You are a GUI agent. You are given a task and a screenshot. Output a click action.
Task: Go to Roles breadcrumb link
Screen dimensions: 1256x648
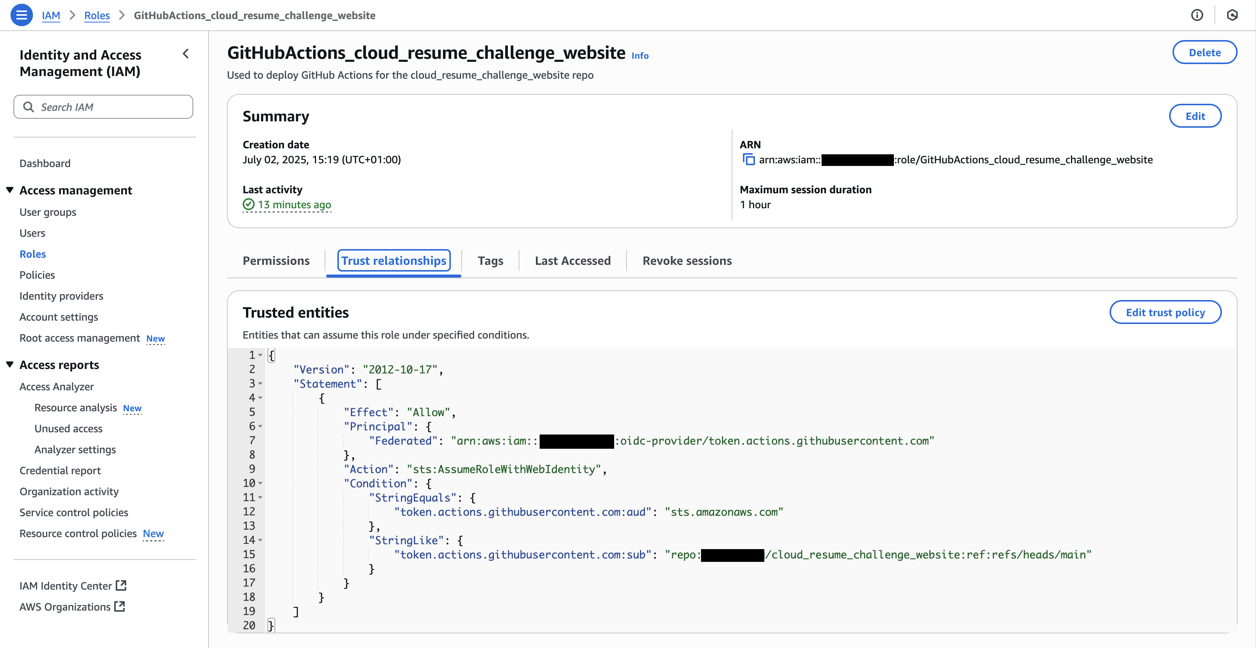97,15
